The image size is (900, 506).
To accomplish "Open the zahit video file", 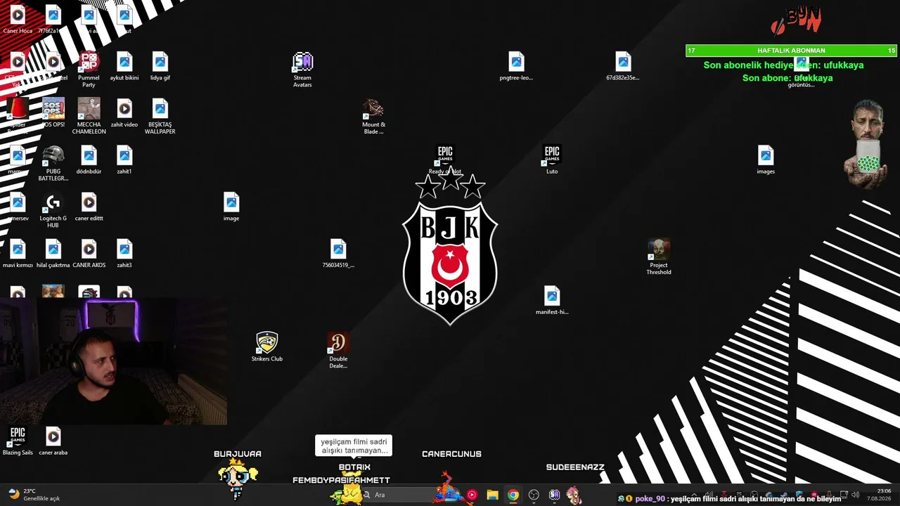I will pyautogui.click(x=124, y=112).
